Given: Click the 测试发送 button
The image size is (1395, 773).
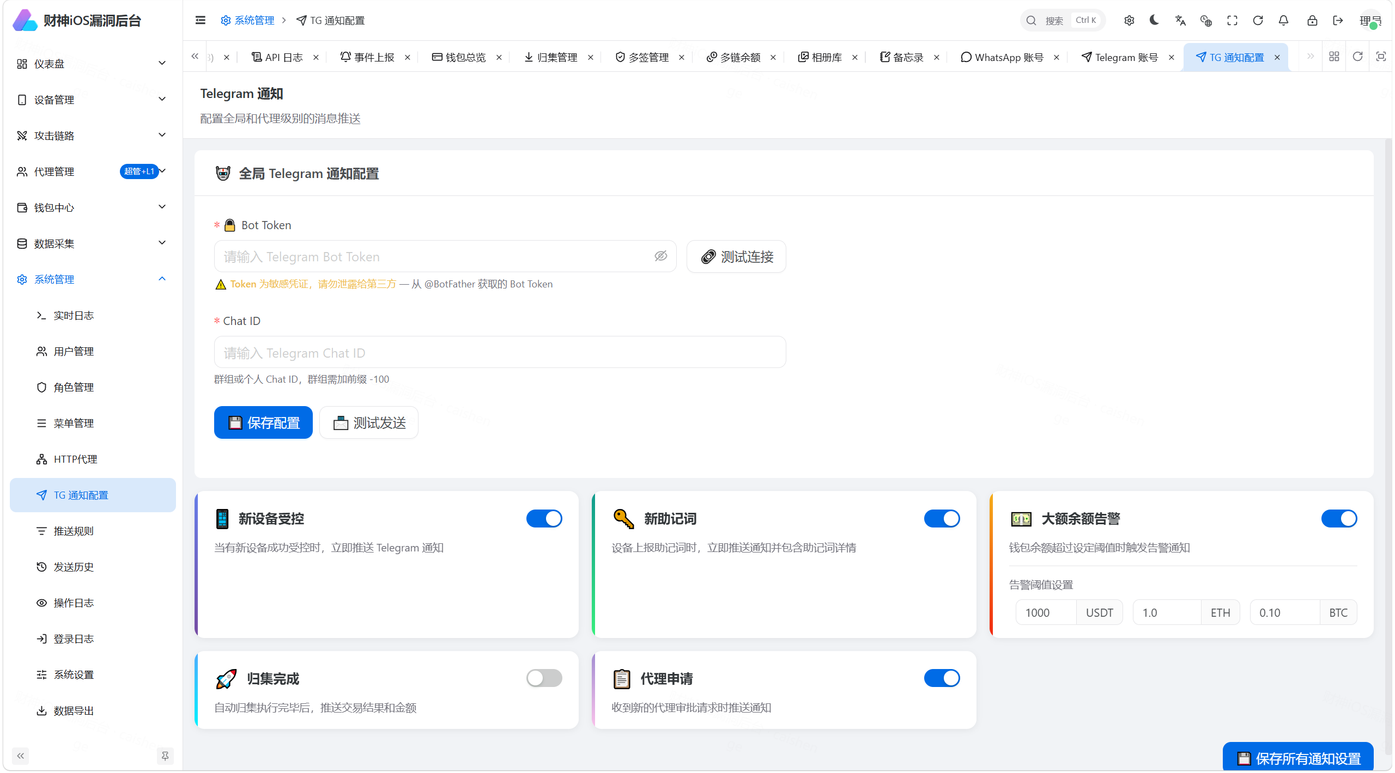Looking at the screenshot, I should pos(369,422).
